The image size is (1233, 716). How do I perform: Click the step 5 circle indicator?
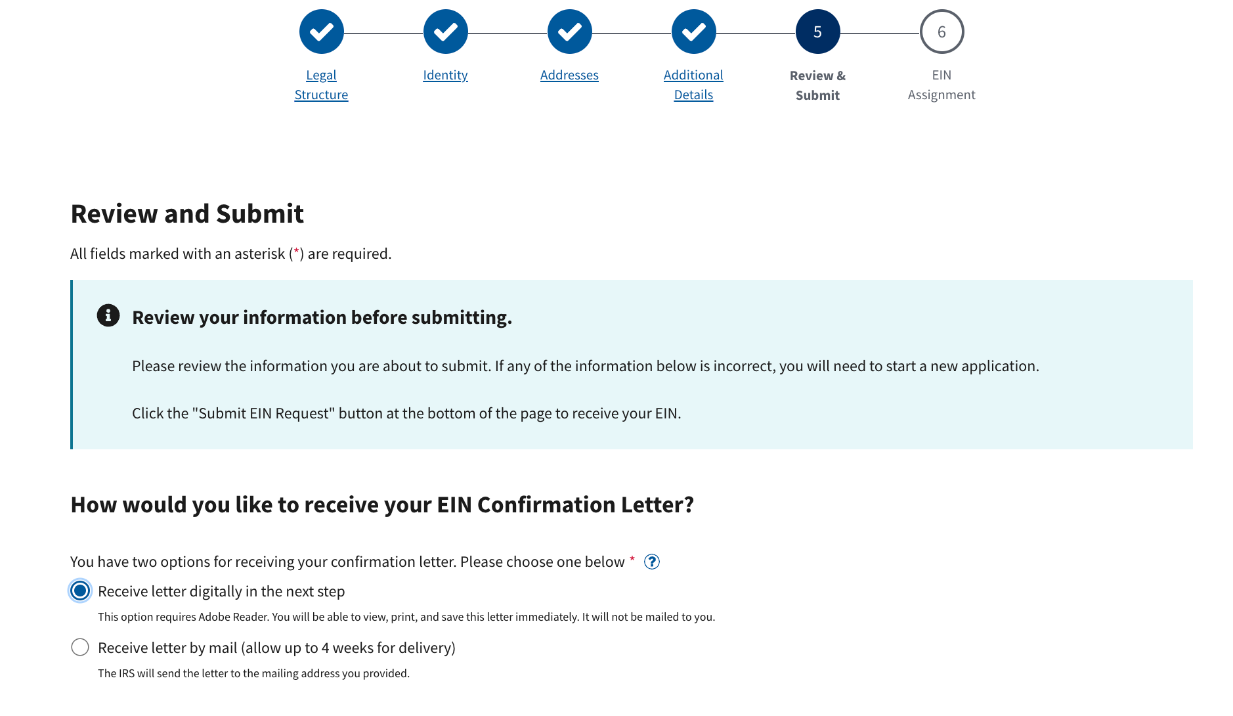(x=817, y=32)
